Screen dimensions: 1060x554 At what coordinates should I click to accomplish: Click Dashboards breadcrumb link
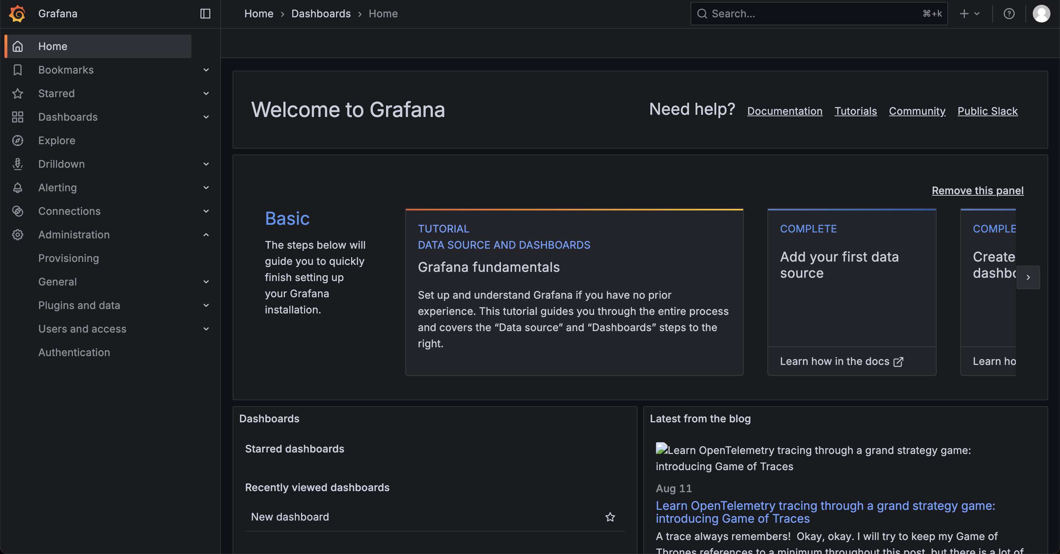(x=321, y=14)
